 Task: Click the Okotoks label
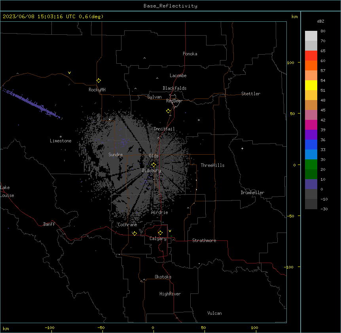pyautogui.click(x=163, y=277)
